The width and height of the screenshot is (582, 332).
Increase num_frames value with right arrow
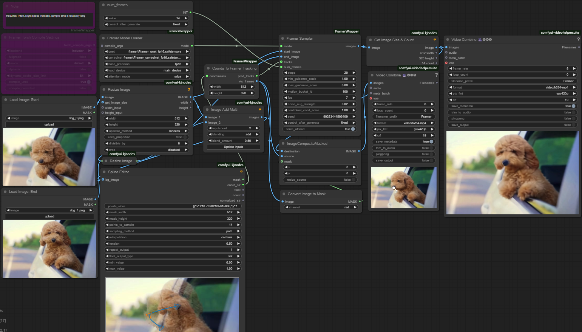(x=186, y=18)
